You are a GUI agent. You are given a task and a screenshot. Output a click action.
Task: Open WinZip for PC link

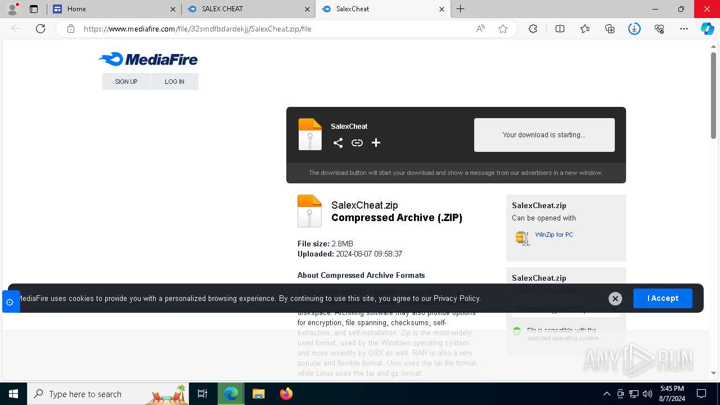point(554,235)
